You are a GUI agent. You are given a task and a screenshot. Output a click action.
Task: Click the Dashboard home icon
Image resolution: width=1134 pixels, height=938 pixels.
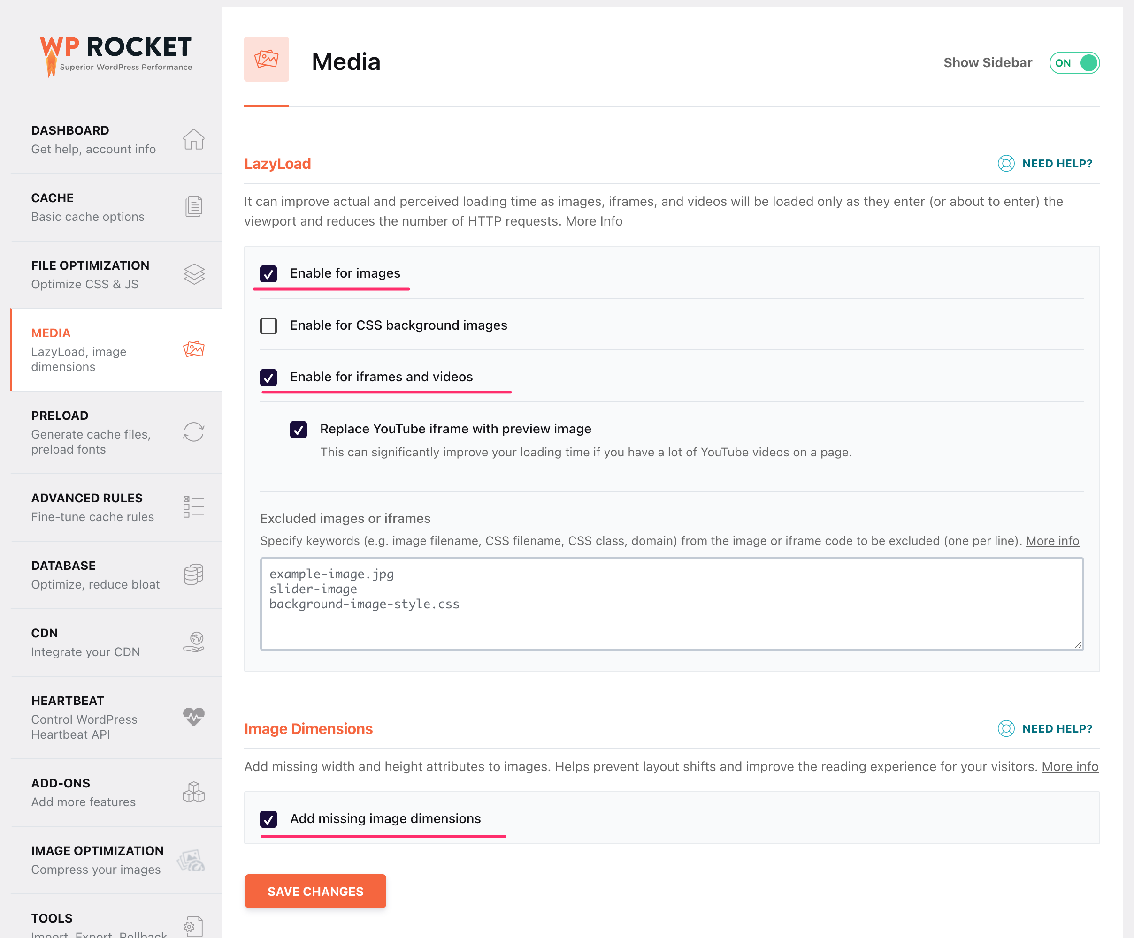(x=193, y=139)
